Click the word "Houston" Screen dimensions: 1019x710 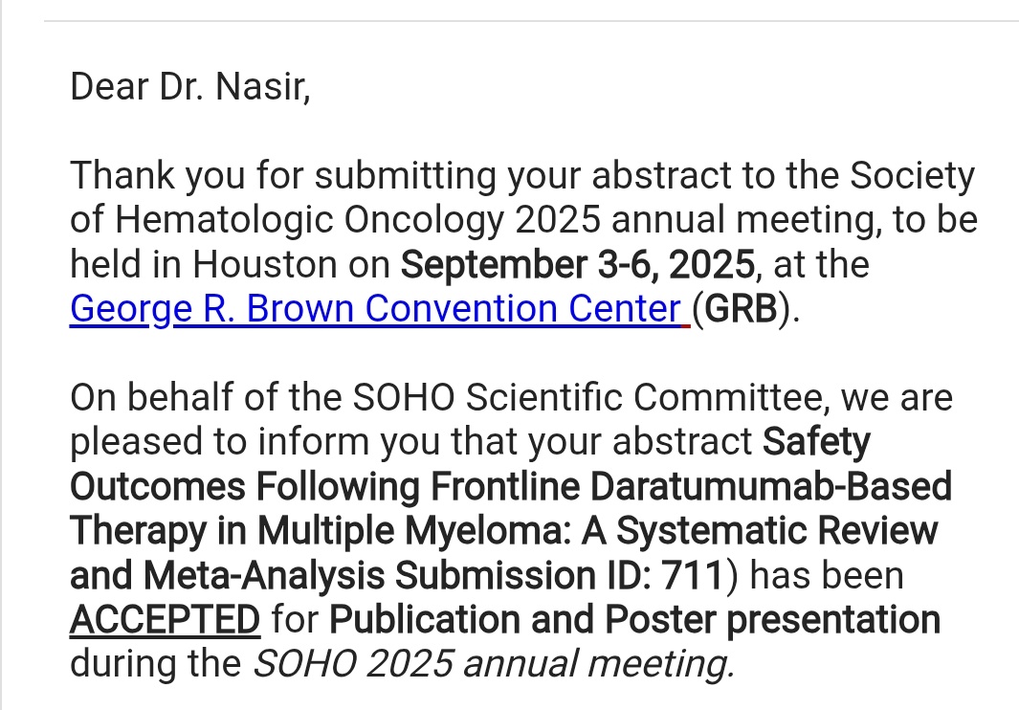264,264
